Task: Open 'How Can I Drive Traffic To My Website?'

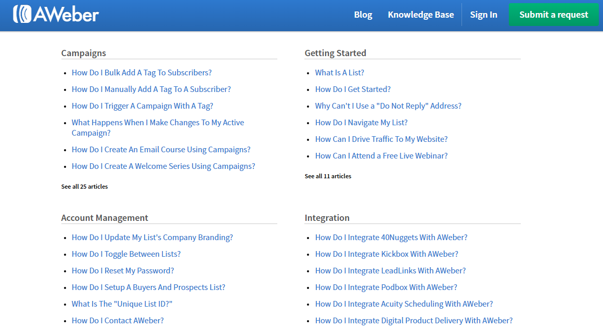Action: click(381, 139)
